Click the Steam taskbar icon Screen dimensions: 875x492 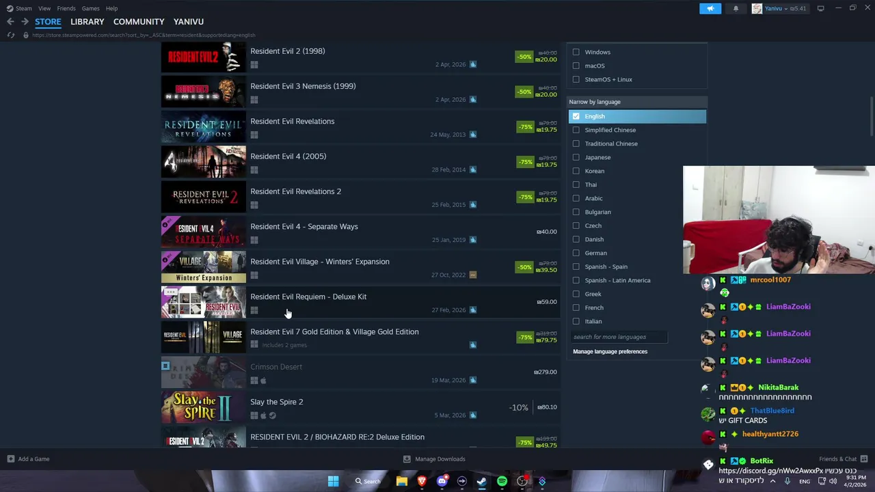pyautogui.click(x=482, y=481)
